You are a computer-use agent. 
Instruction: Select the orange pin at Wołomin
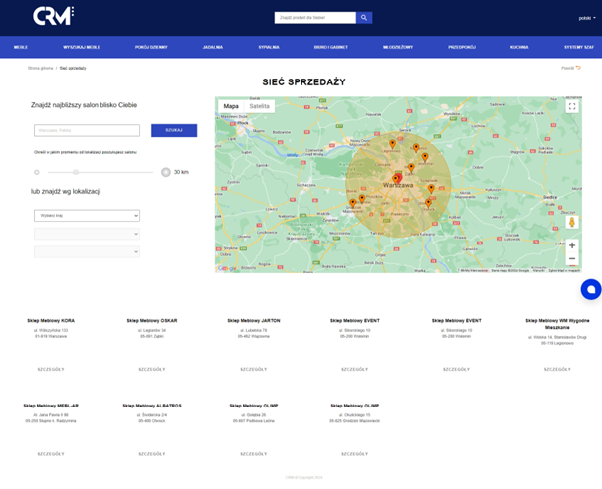pyautogui.click(x=425, y=157)
